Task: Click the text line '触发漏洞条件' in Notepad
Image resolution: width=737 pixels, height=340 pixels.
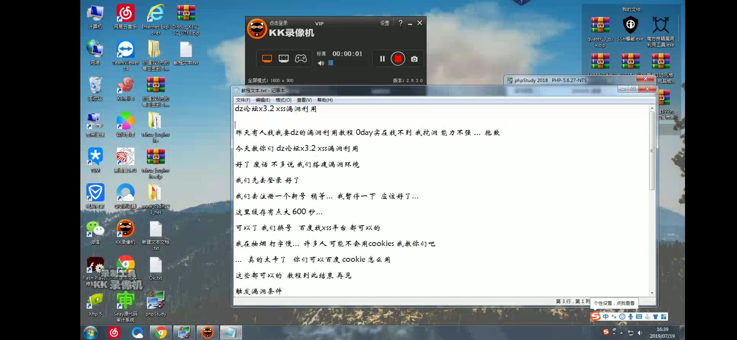Action: coord(259,291)
